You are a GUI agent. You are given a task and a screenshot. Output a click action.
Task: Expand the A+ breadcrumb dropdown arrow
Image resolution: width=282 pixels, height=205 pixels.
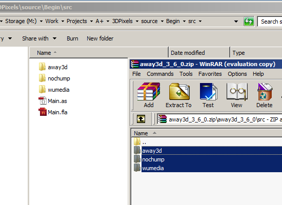108,22
